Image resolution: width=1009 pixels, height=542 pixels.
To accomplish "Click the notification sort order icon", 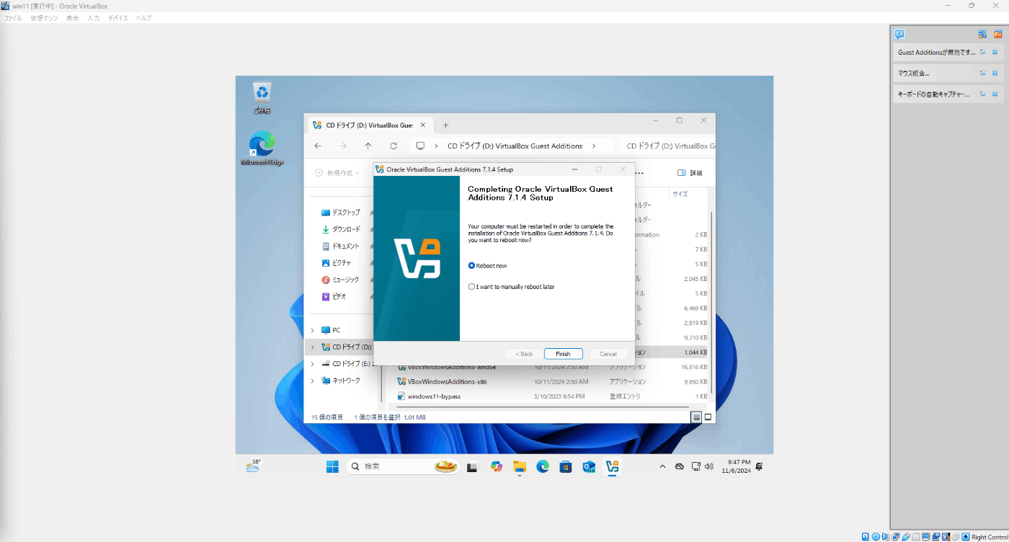I will [x=982, y=34].
